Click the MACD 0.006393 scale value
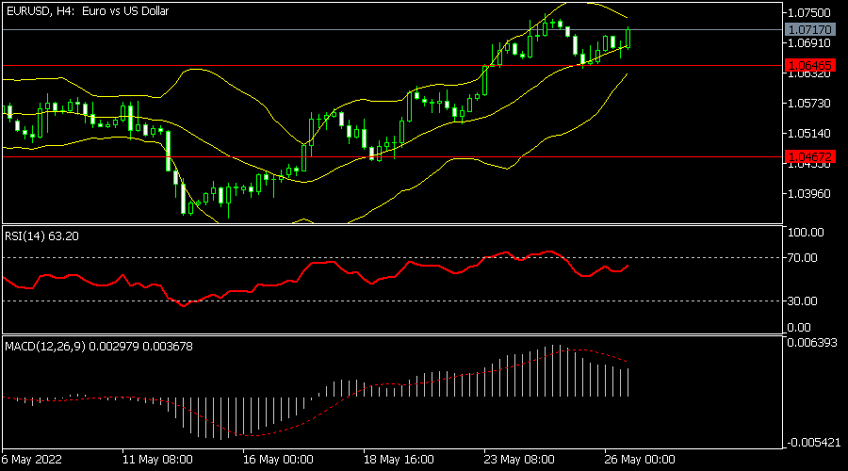Viewport: 848px width, 471px height. tap(812, 343)
